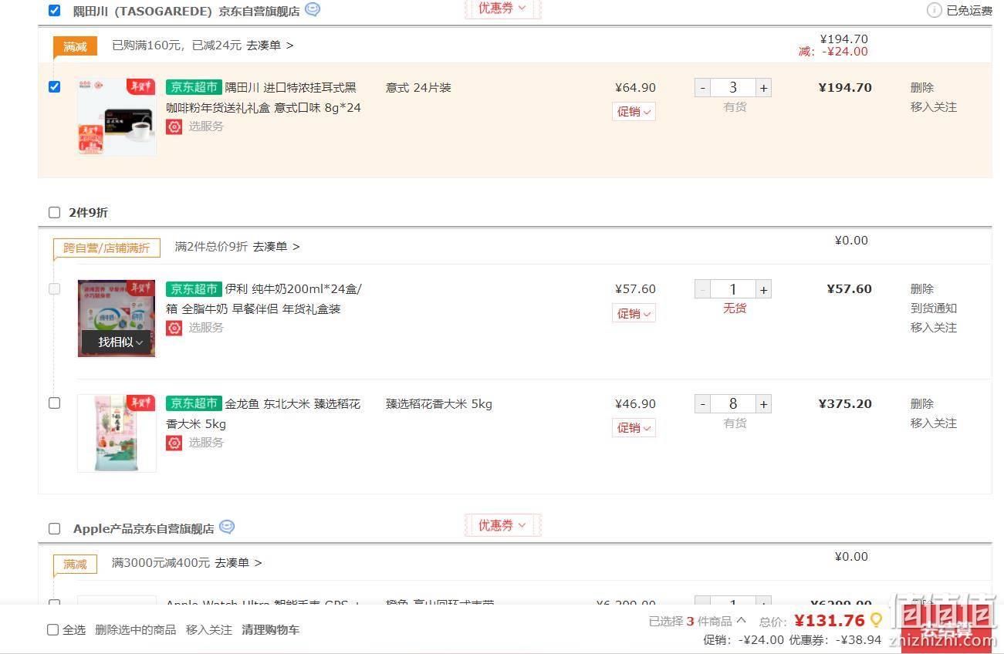Open chat icon beside Apple产品京东自营旗舰店
This screenshot has height=654, width=1004.
(x=227, y=528)
